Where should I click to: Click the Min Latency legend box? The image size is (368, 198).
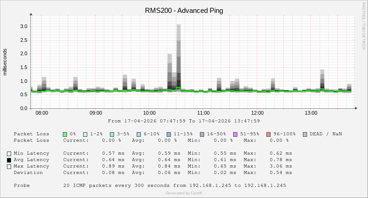tap(9, 153)
